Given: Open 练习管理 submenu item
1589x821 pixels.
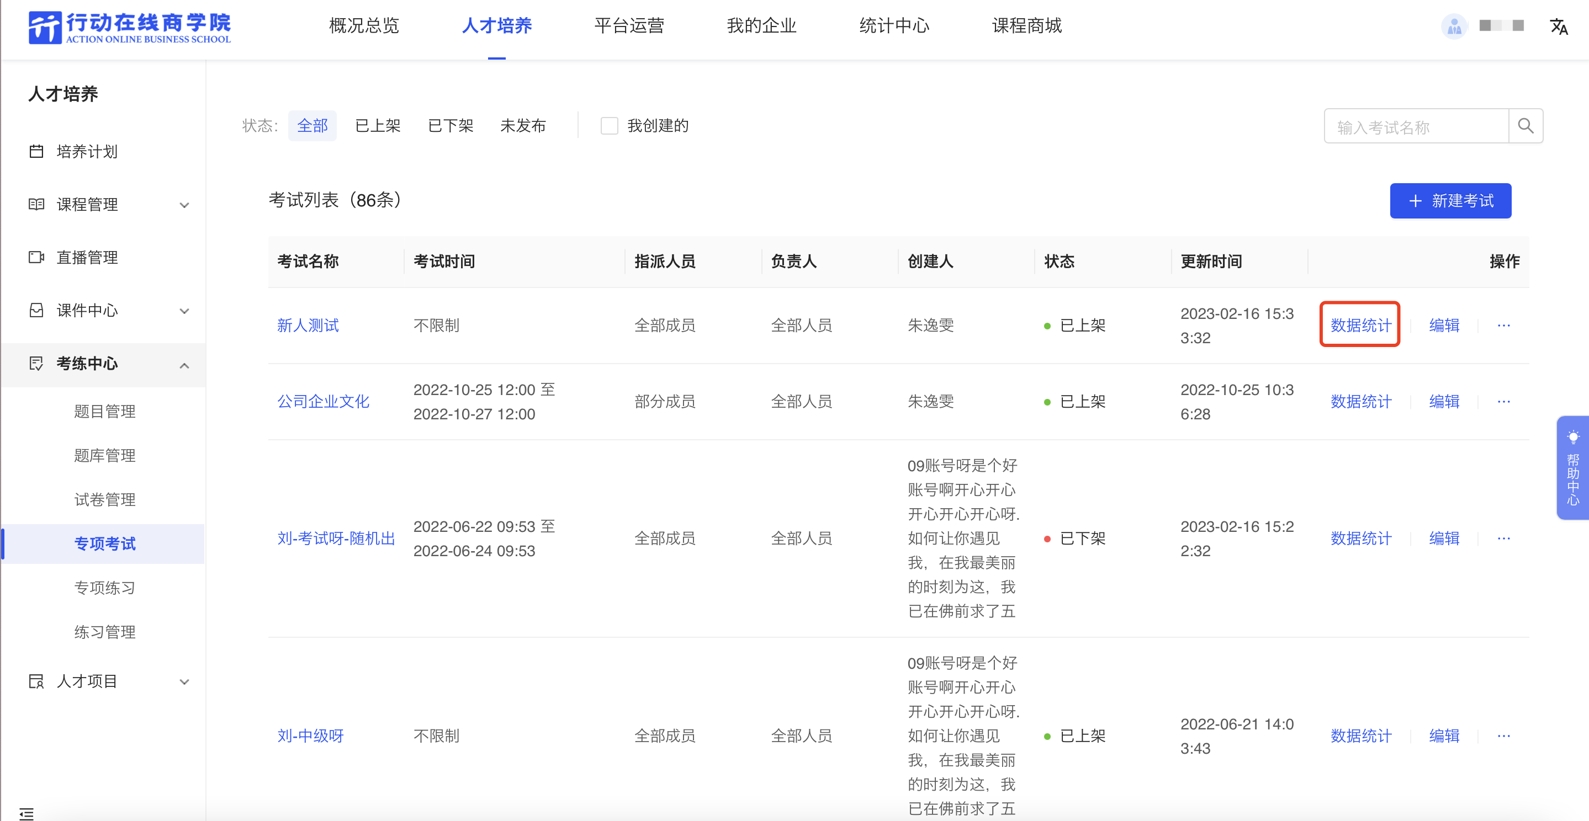Looking at the screenshot, I should tap(105, 632).
